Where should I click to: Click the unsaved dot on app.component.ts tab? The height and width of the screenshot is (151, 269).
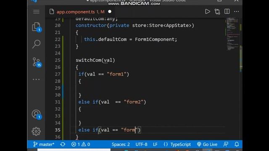(x=110, y=12)
